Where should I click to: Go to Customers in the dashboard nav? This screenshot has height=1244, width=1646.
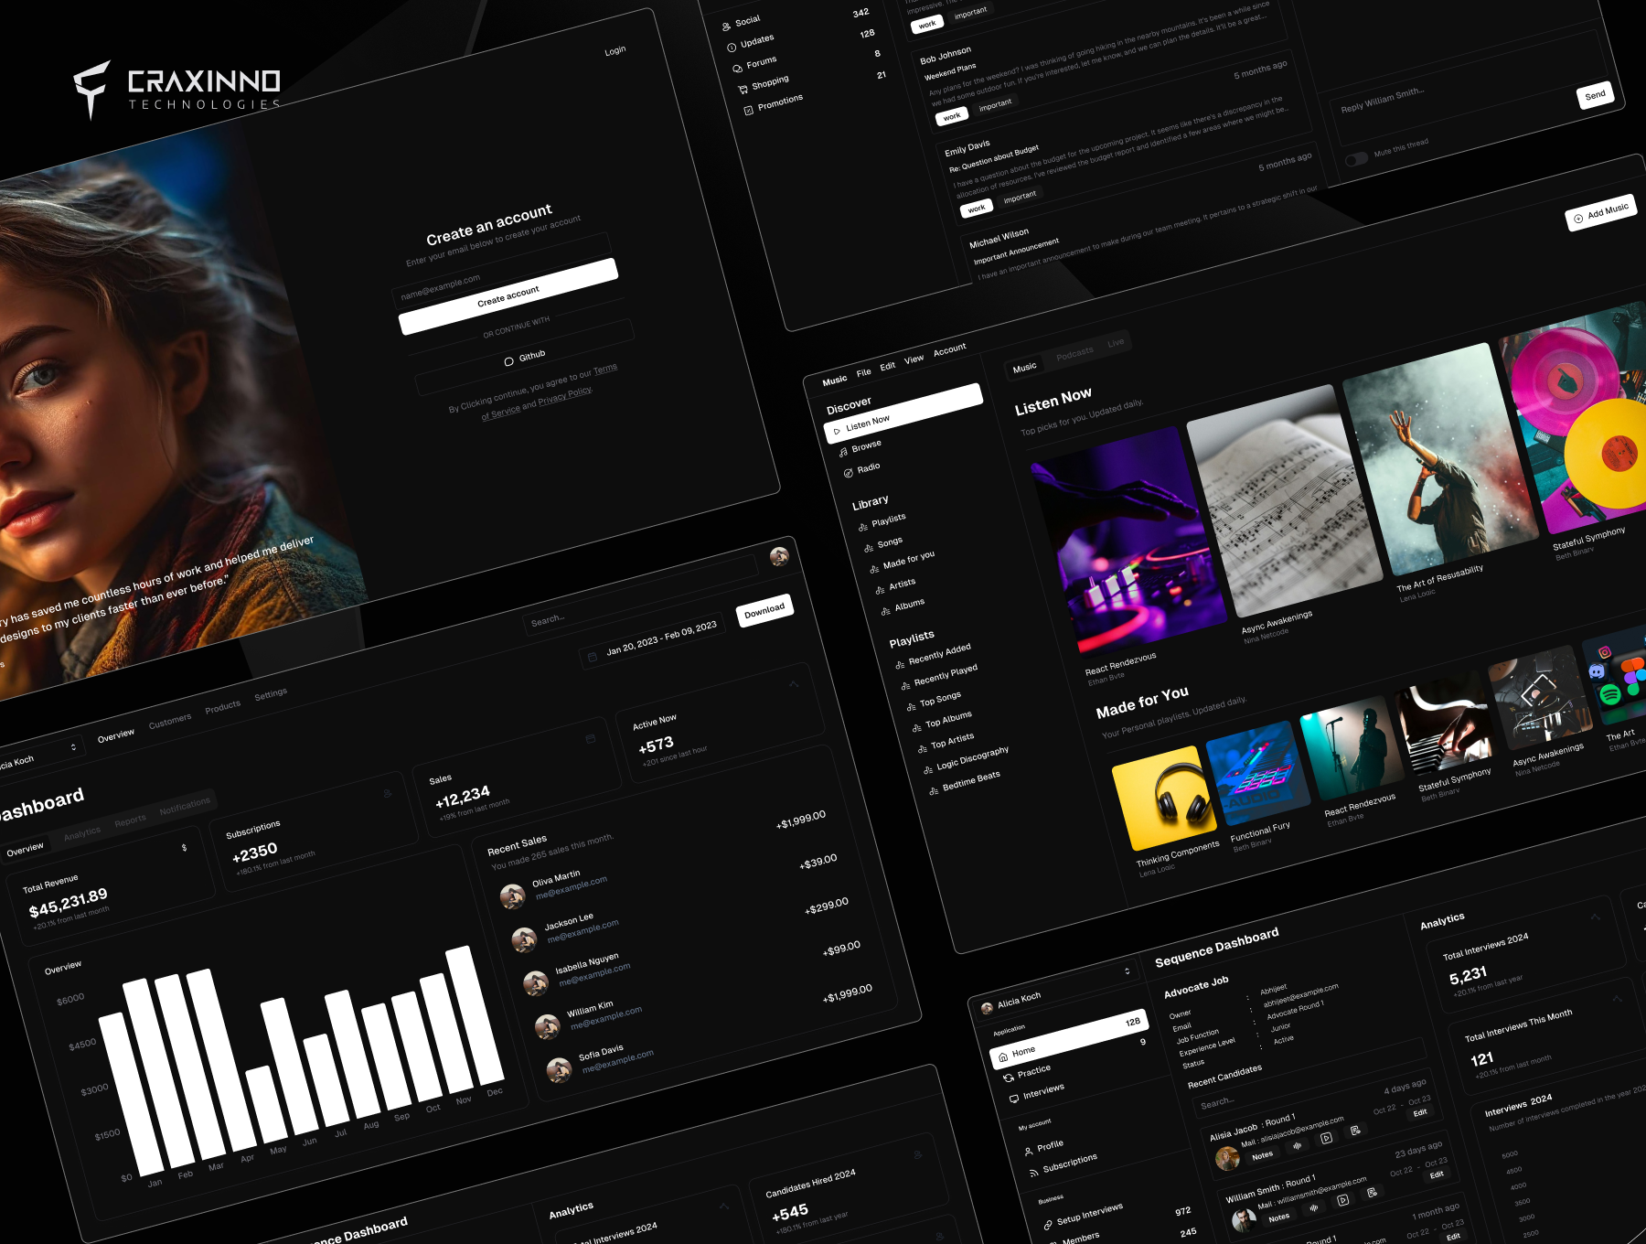click(170, 721)
